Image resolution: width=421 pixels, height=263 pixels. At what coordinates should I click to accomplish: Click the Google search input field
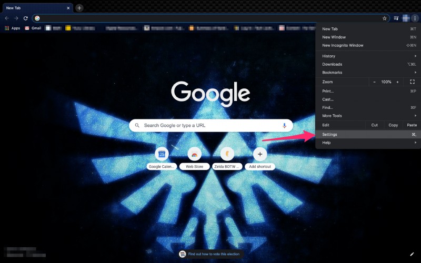pyautogui.click(x=211, y=125)
